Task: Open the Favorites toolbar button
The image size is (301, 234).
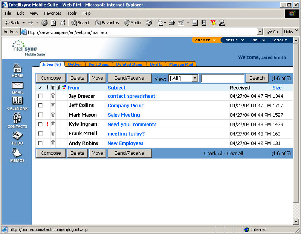Action: coord(107,23)
